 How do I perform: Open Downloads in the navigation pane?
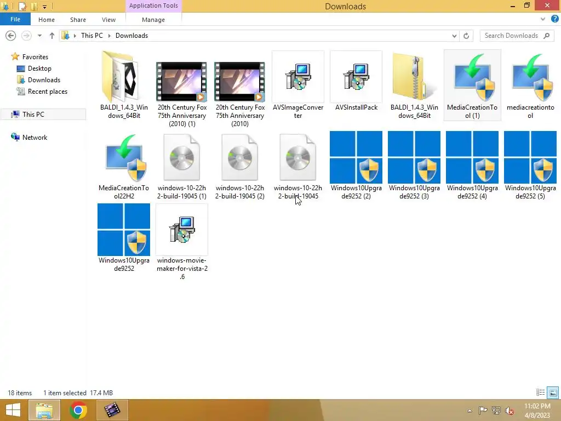tap(44, 80)
